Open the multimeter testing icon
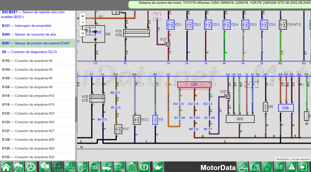This screenshot has height=172, width=311. (82, 167)
